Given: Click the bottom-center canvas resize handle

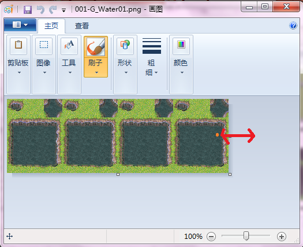Looking at the screenshot, I should pos(118,175).
